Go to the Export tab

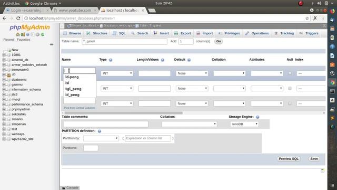[183, 33]
